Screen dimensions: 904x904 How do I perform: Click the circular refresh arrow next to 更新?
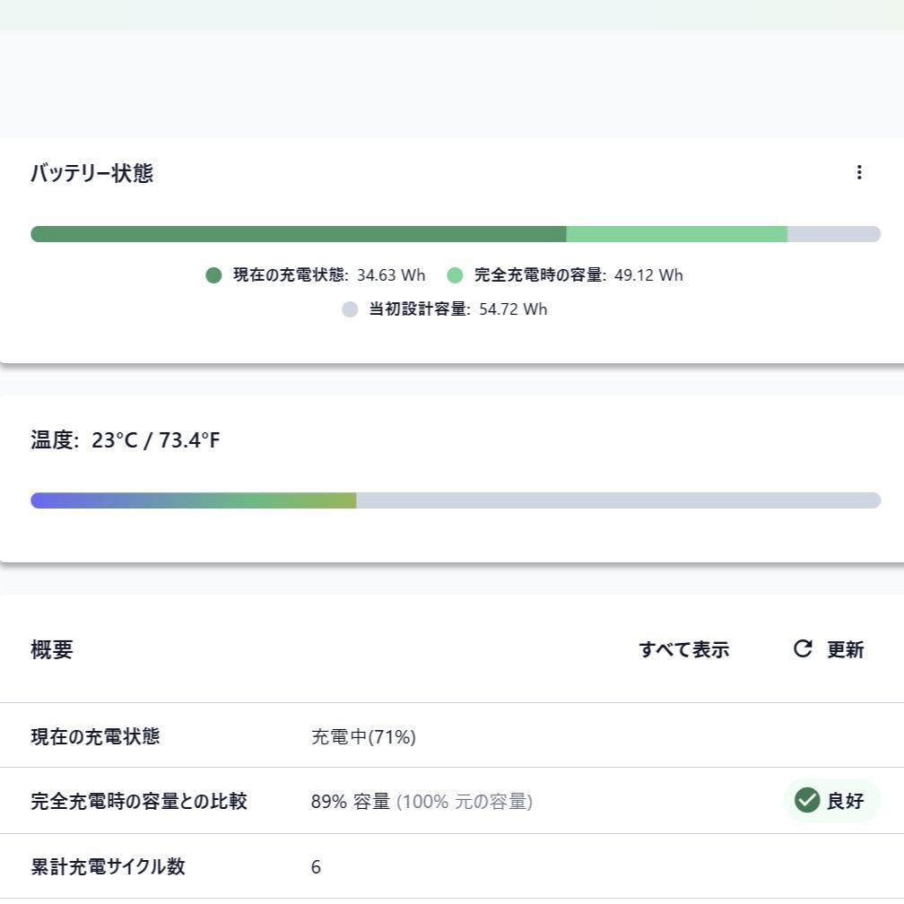coord(801,649)
